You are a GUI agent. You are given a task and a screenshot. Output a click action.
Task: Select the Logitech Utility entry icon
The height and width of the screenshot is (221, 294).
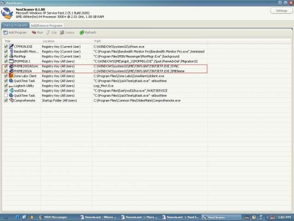11,86
